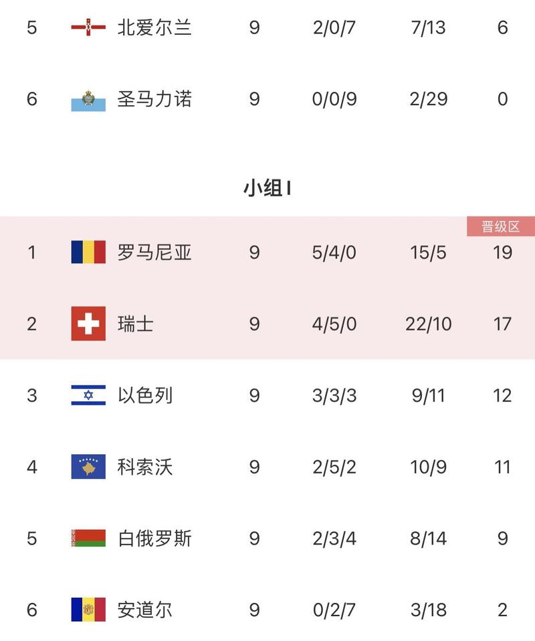Select the 以色列 team name

[x=145, y=395]
